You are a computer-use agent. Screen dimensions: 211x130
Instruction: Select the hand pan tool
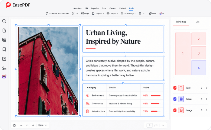pos(14,125)
